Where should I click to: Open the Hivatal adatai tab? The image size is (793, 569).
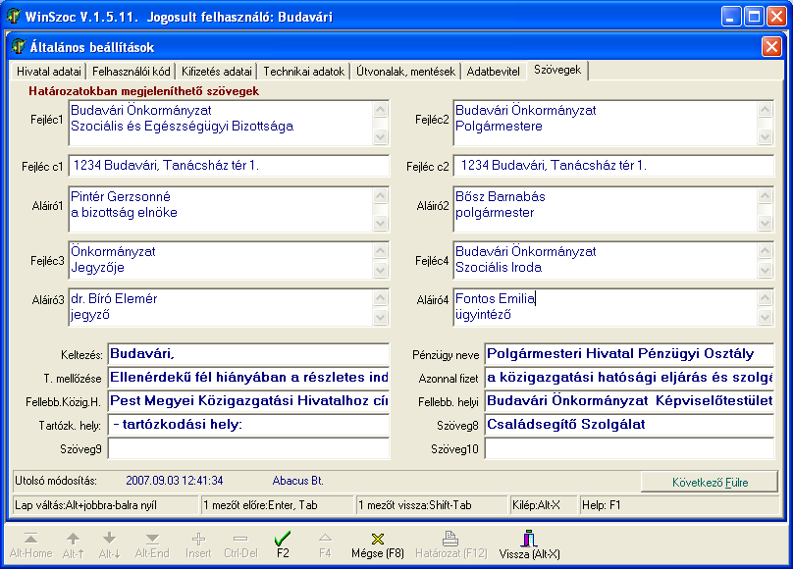48,72
